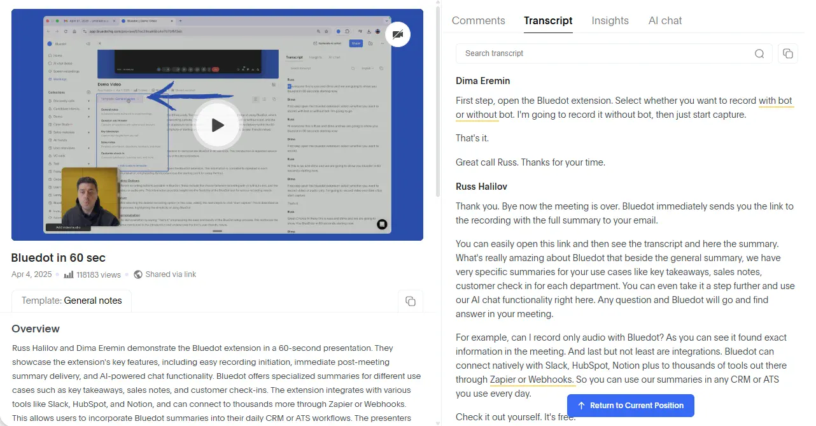Click the transcript line Check it out yourself

[x=516, y=418]
